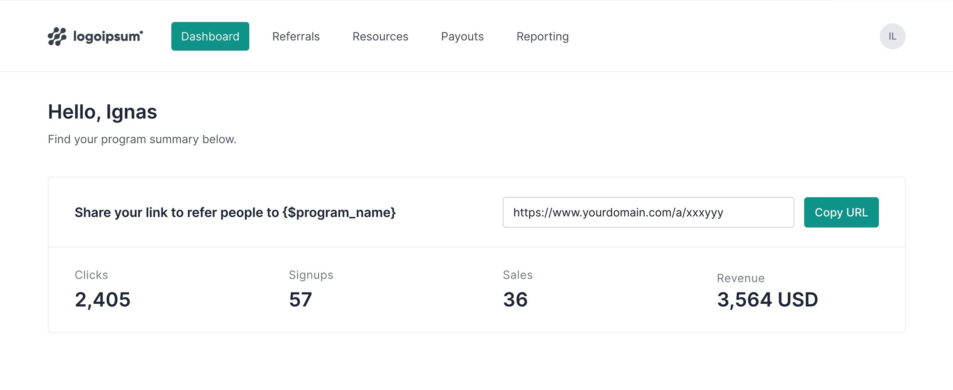Click the logoipsum brand name text
This screenshot has width=953, height=390.
(108, 37)
